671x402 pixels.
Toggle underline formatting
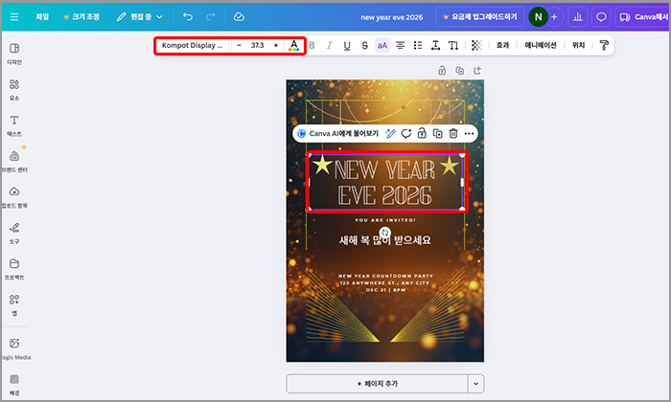[x=347, y=45]
